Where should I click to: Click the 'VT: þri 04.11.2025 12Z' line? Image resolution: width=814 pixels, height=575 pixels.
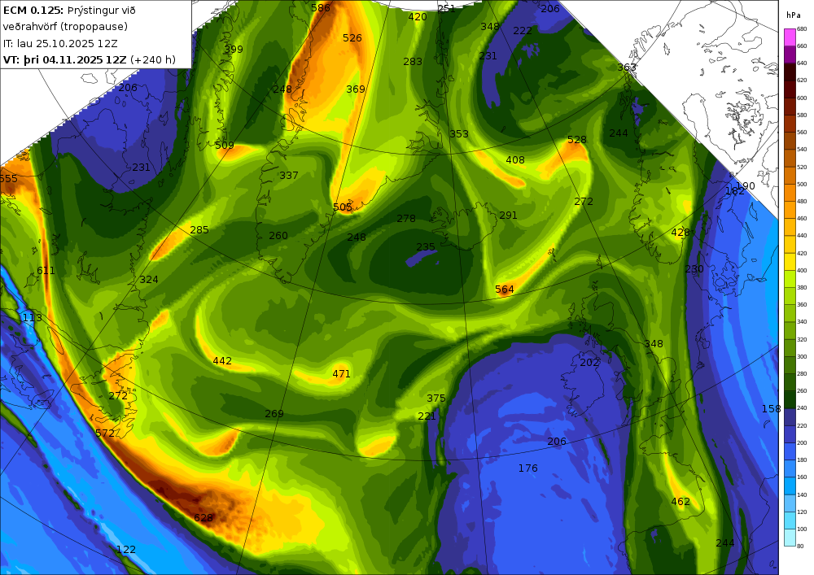64,59
